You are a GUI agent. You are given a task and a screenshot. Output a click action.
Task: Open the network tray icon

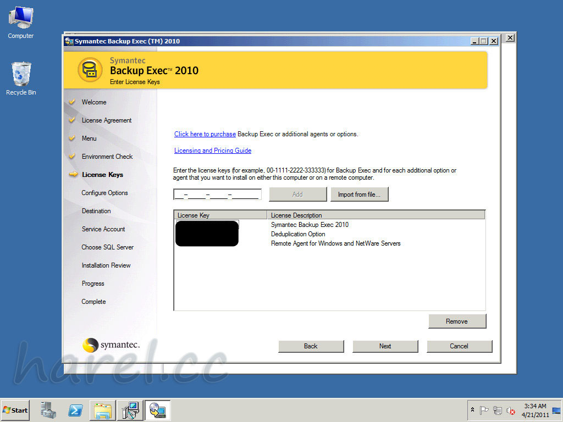[497, 410]
